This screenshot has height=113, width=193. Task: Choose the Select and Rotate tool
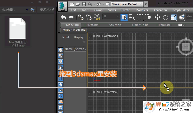165,17
